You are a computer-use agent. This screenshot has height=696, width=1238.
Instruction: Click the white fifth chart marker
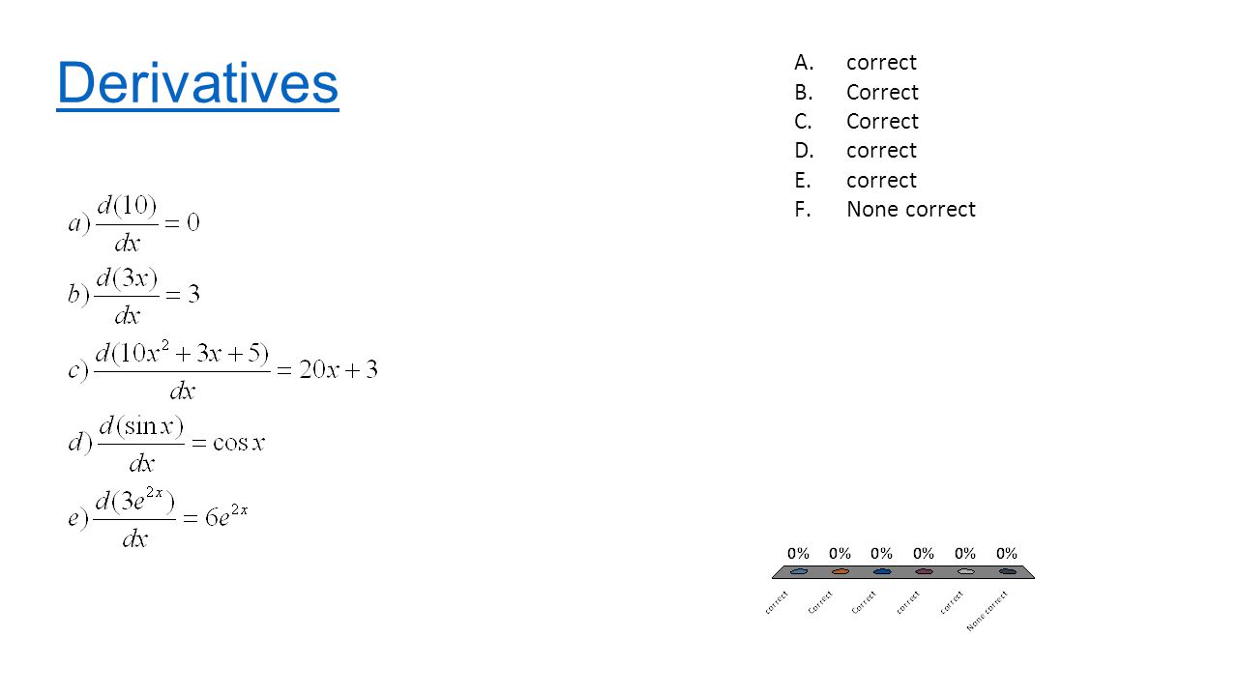coord(965,571)
